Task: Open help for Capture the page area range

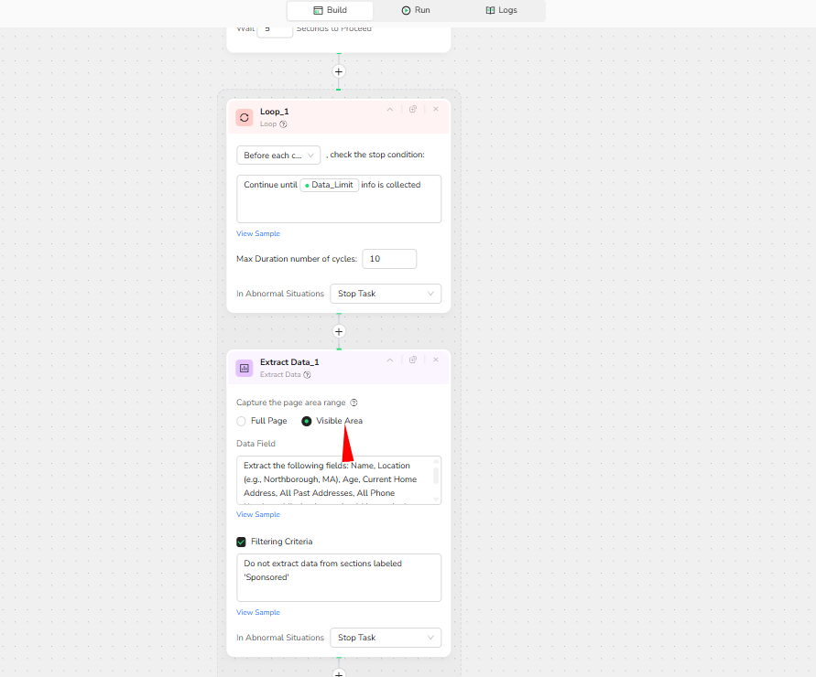Action: coord(354,403)
